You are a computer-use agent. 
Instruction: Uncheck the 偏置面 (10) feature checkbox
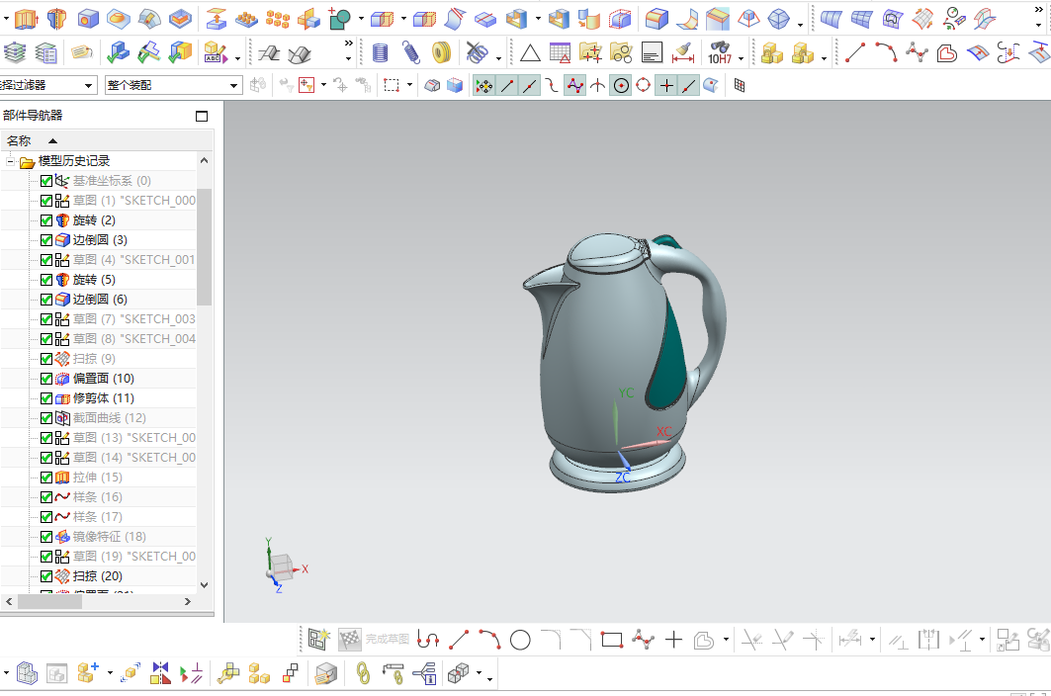point(46,379)
